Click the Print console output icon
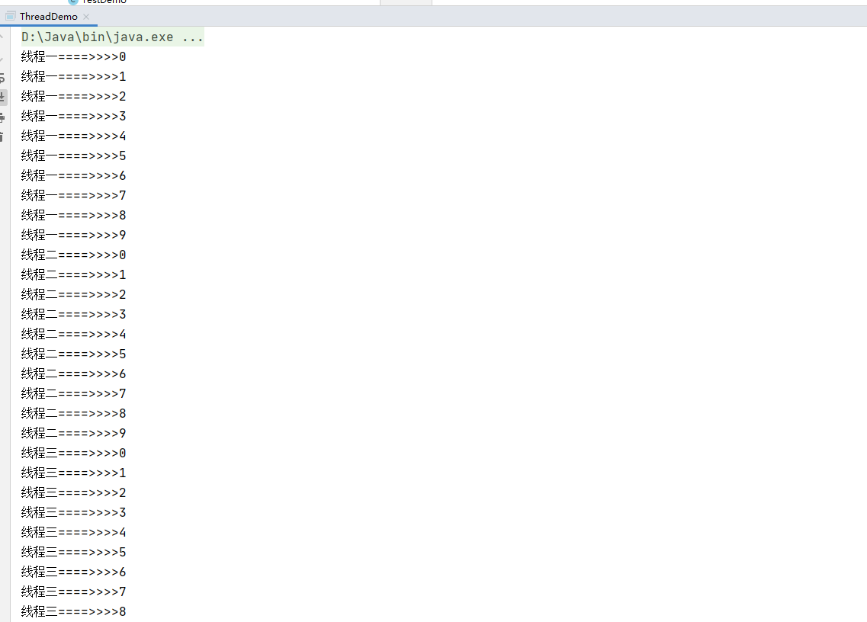This screenshot has width=867, height=622. click(5, 116)
